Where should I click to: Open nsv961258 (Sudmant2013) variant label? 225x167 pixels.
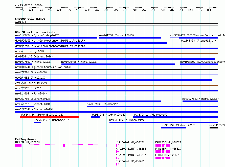click(x=117, y=35)
